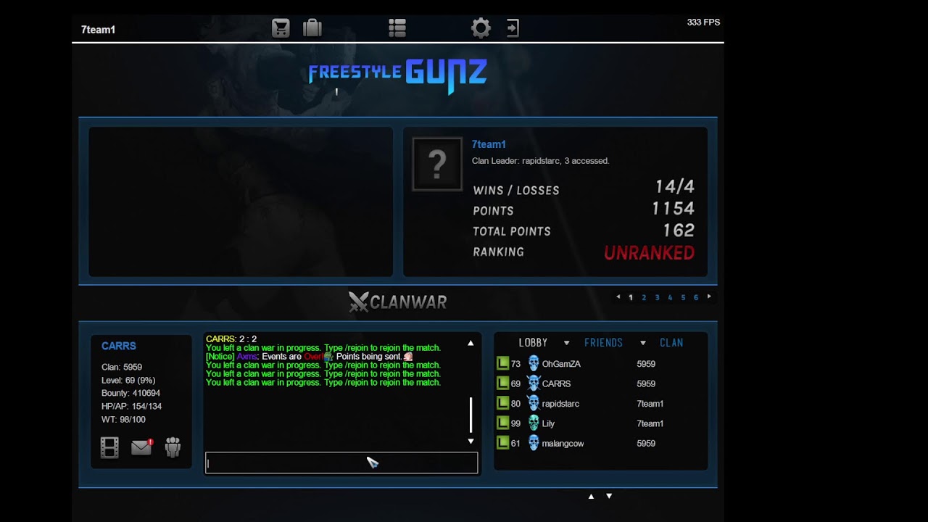
Task: Click the [Notice] Axms chat message
Action: pos(310,357)
